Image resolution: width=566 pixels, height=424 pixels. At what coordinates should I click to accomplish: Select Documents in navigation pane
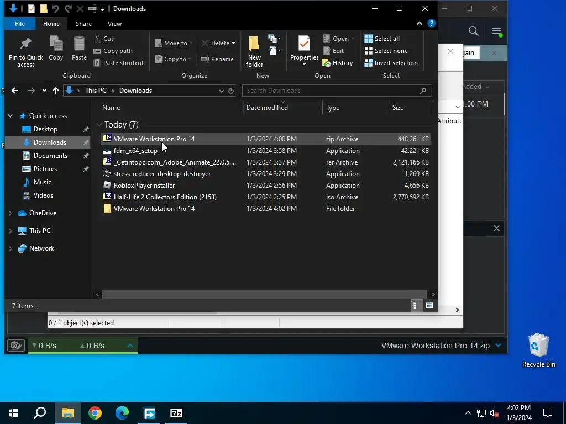coord(50,156)
